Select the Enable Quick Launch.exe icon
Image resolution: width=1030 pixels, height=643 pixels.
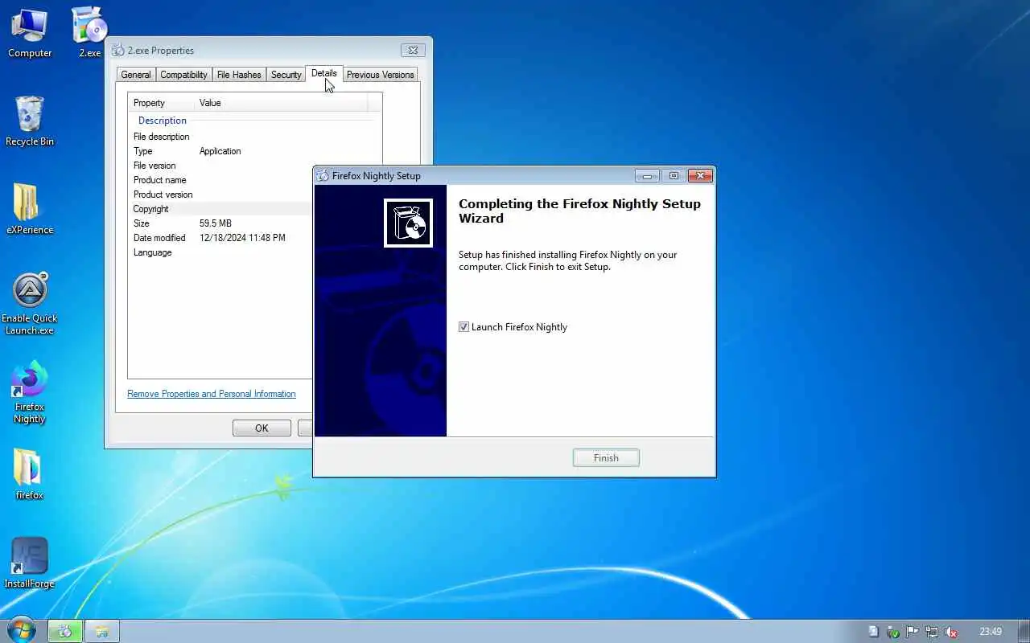pos(30,304)
